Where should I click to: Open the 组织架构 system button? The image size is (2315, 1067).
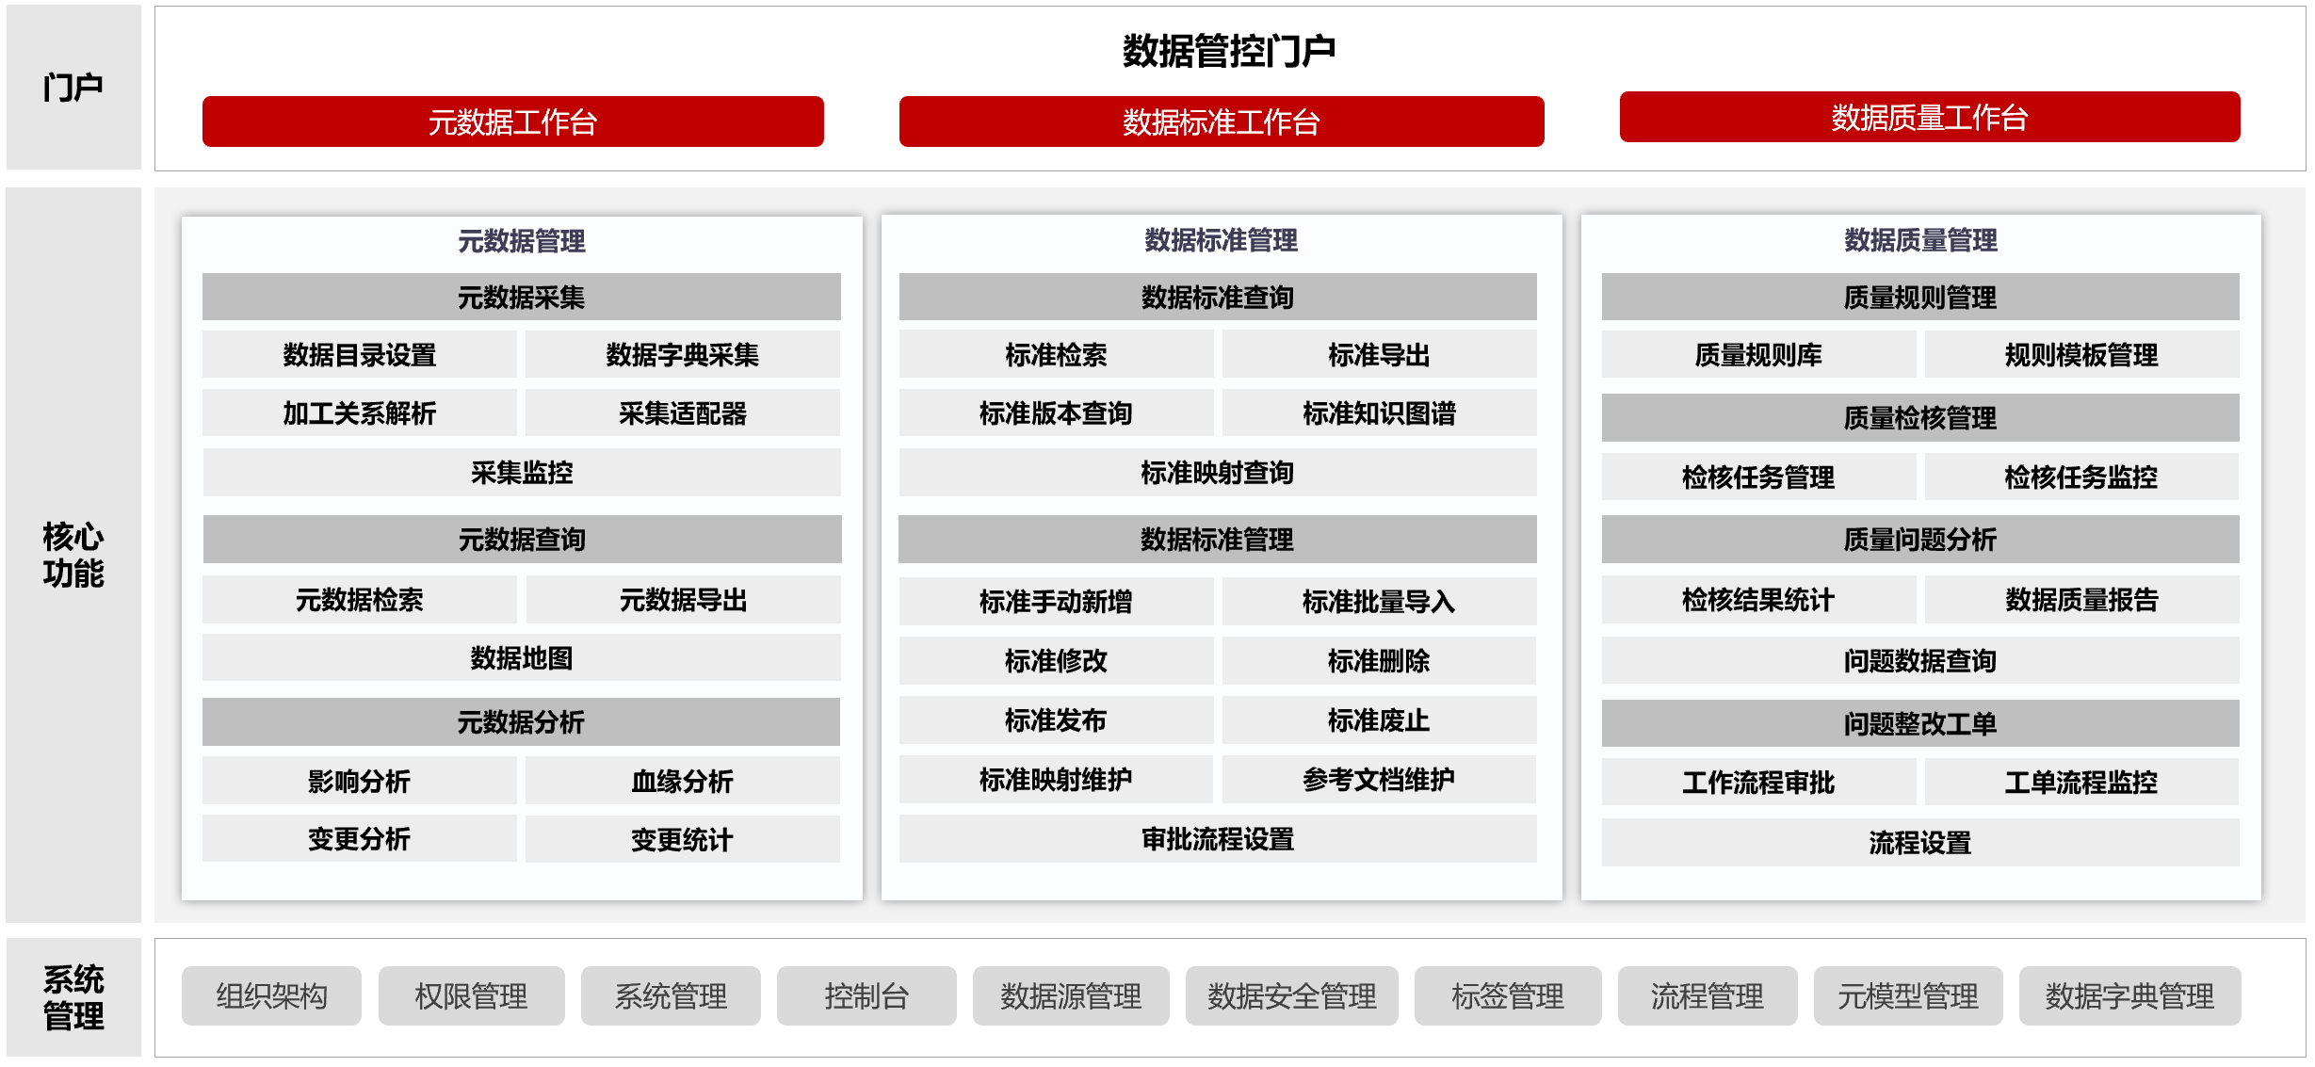point(271,995)
